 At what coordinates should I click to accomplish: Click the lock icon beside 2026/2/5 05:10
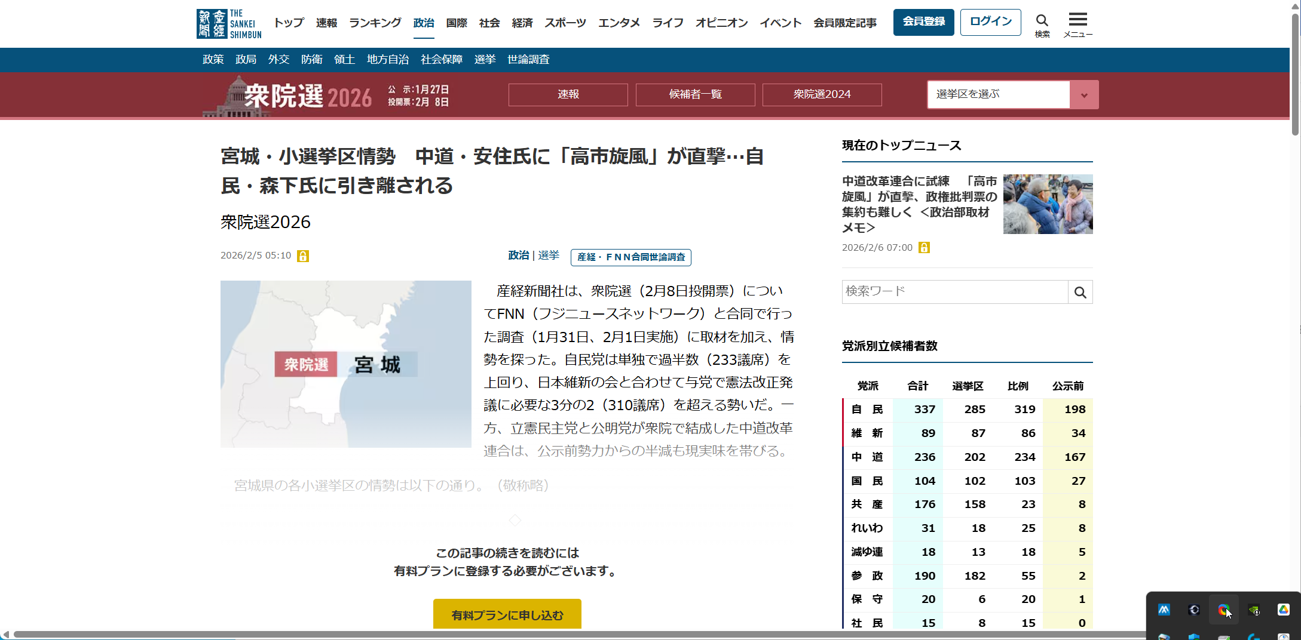(x=303, y=256)
